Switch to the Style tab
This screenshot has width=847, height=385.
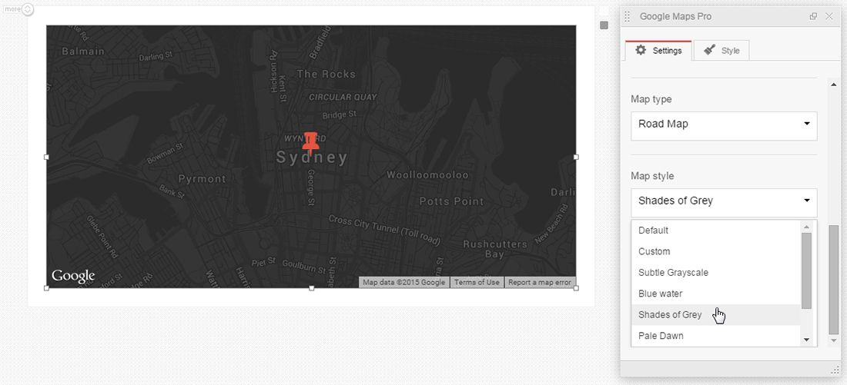coord(721,51)
